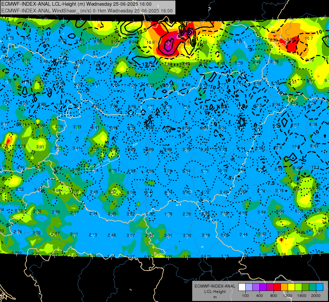The image size is (329, 302).
Task: Click the teal green legend swatch
Action: tap(313, 287)
